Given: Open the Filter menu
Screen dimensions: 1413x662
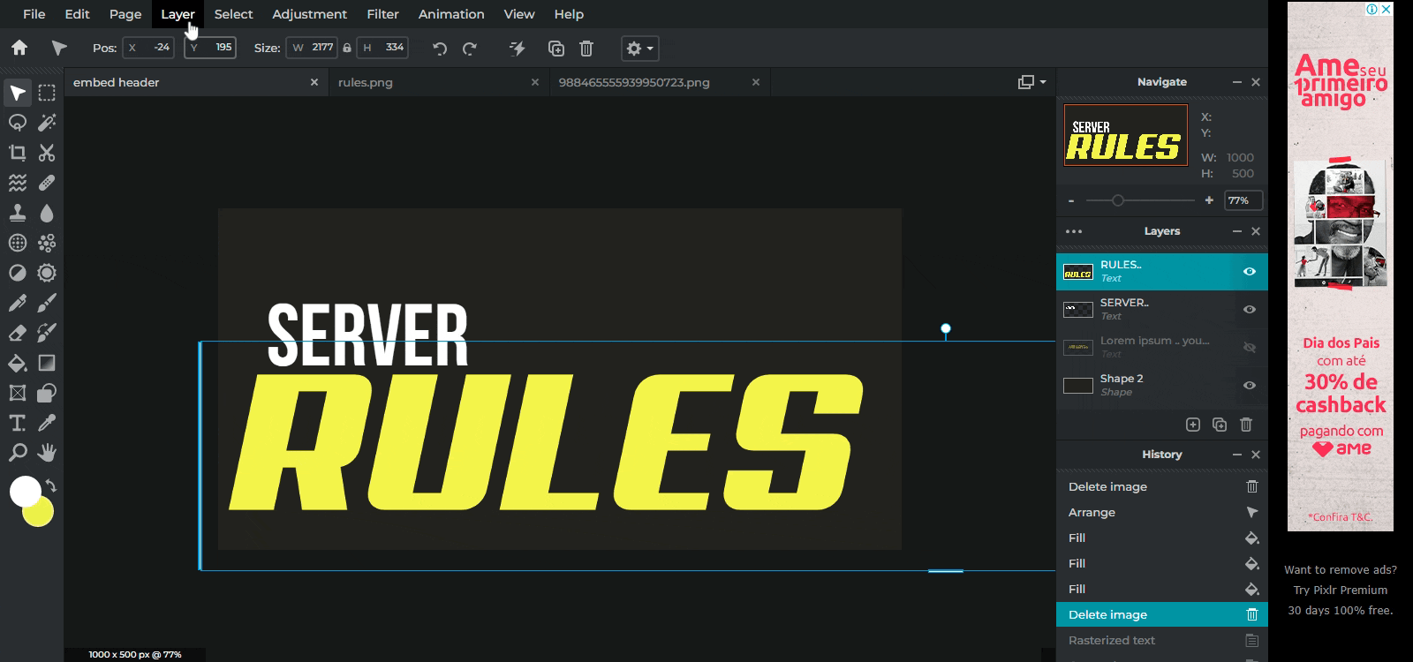Looking at the screenshot, I should coord(383,14).
